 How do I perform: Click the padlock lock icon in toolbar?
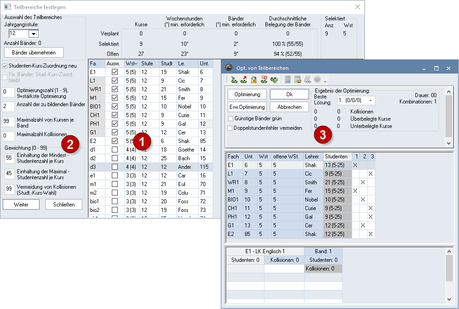pyautogui.click(x=254, y=79)
